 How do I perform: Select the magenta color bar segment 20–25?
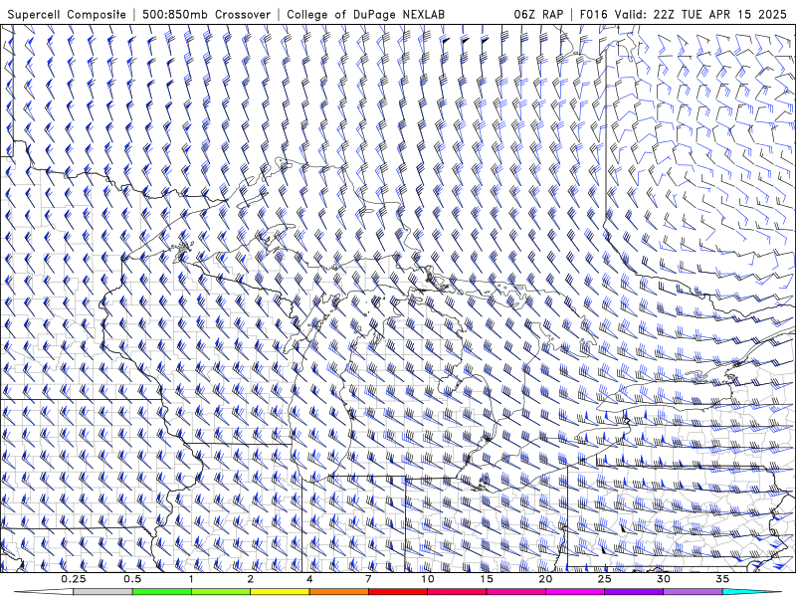point(575,592)
